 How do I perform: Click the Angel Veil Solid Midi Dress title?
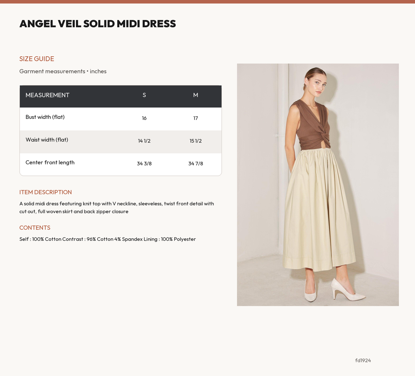coord(98,23)
